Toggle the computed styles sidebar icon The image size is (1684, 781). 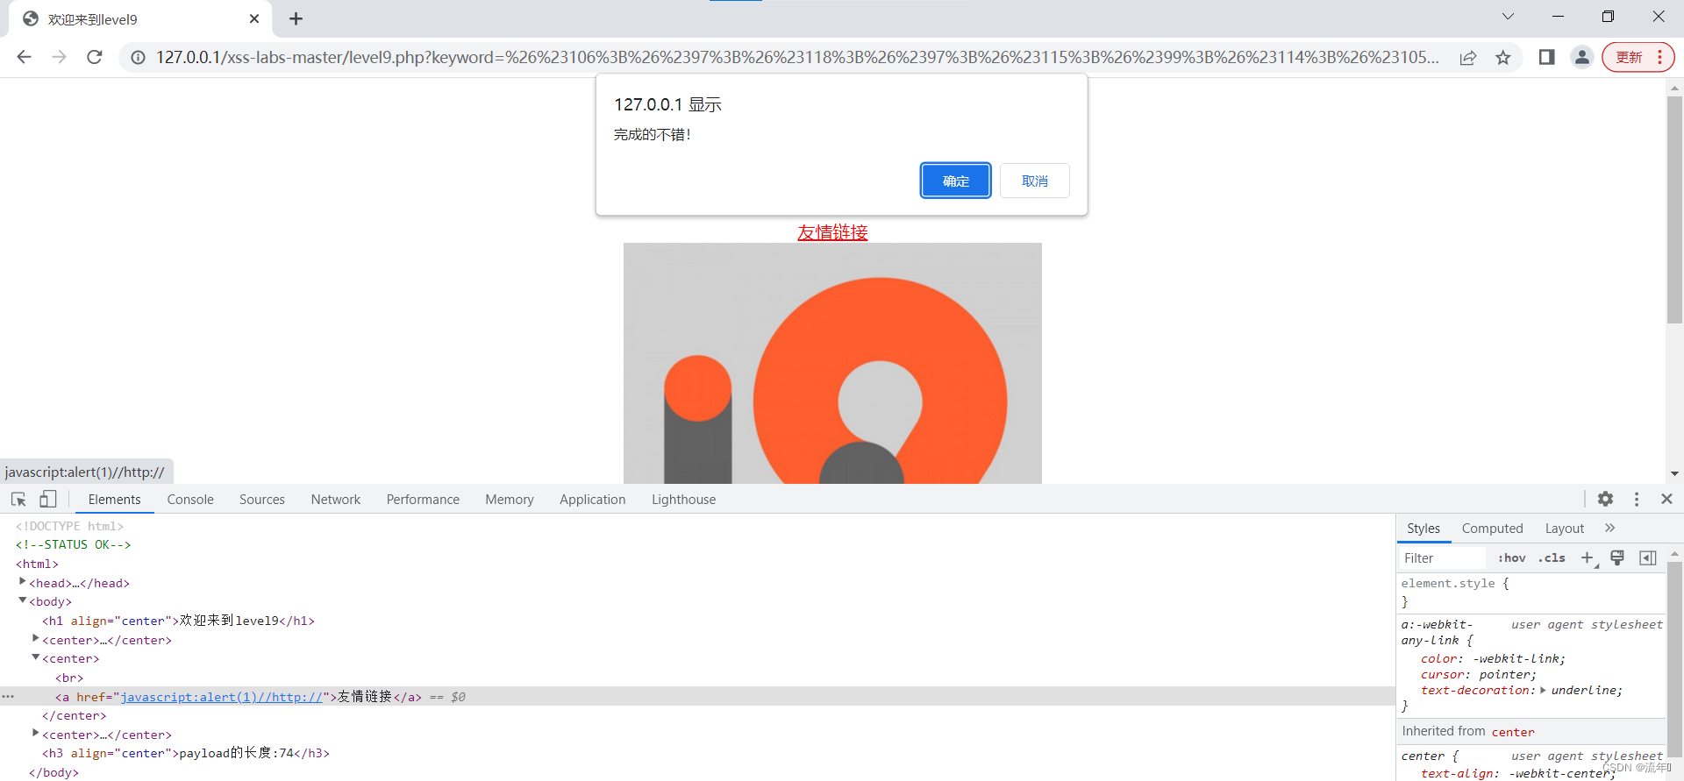click(x=1648, y=558)
